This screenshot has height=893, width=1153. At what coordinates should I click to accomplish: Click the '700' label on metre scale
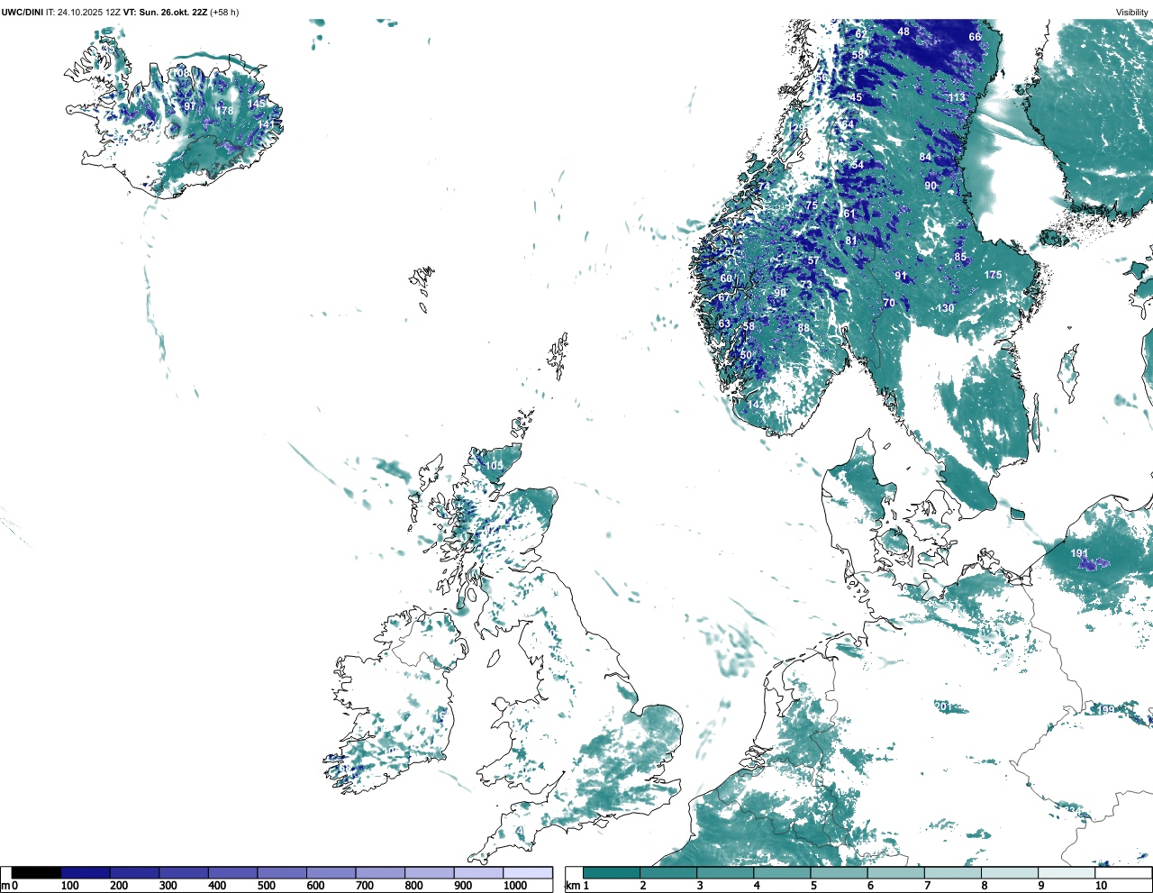[365, 886]
